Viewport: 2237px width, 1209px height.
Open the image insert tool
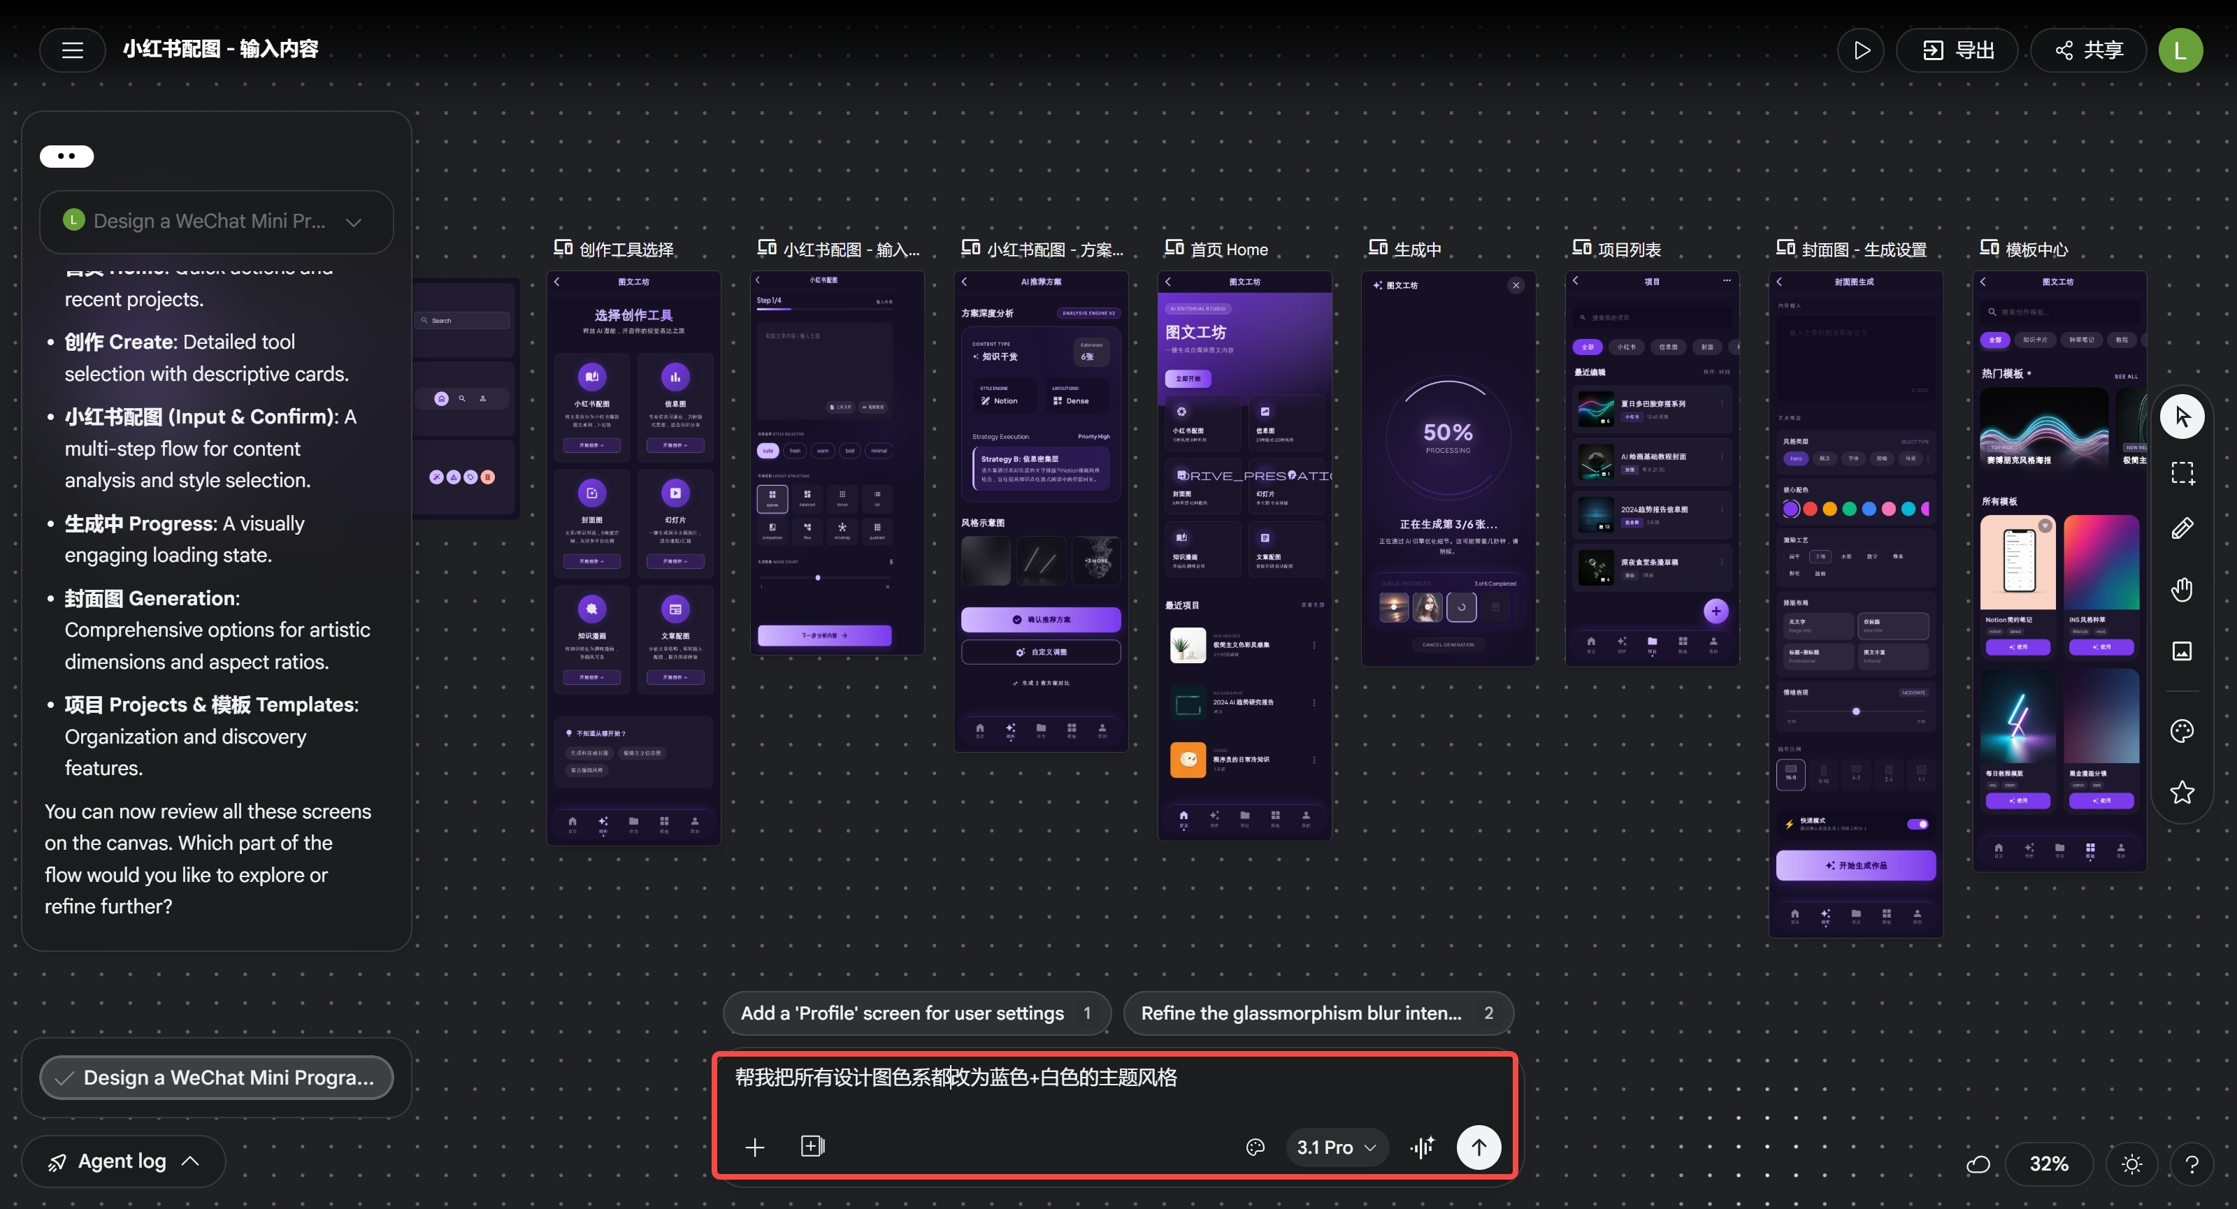click(x=2181, y=651)
